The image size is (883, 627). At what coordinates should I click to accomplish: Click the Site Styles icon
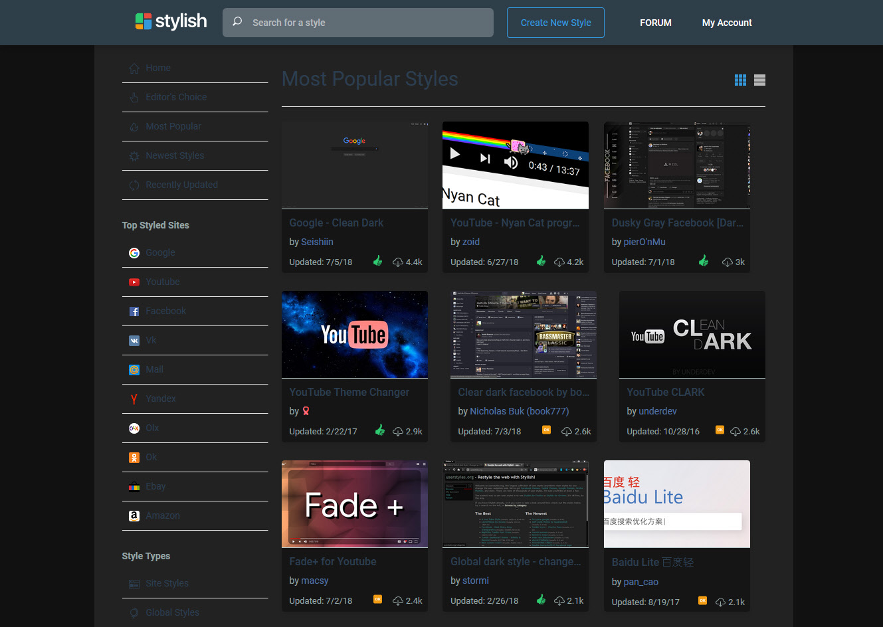click(x=134, y=583)
